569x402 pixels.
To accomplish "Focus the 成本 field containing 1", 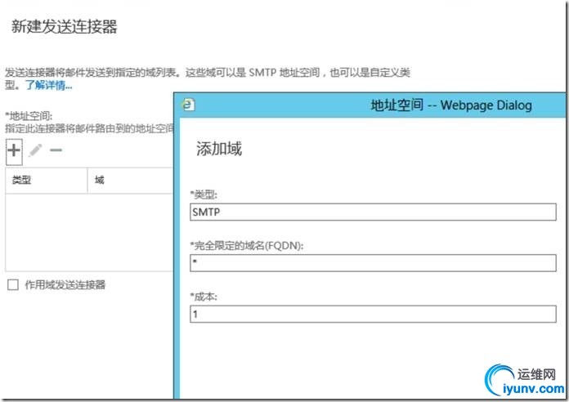I will [x=373, y=314].
